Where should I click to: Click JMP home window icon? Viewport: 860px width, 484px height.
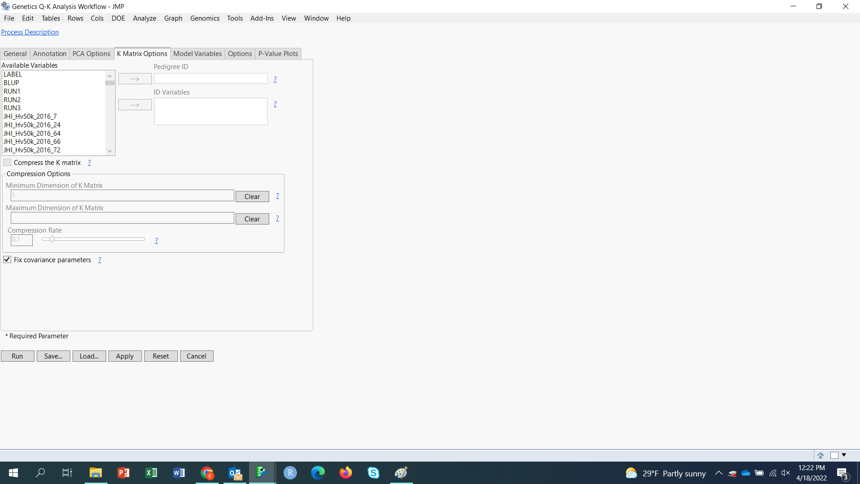[x=821, y=455]
